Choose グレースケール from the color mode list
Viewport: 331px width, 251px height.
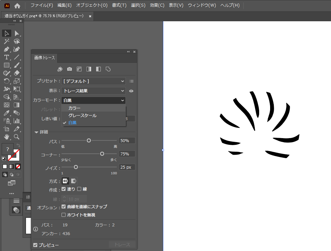tap(82, 116)
